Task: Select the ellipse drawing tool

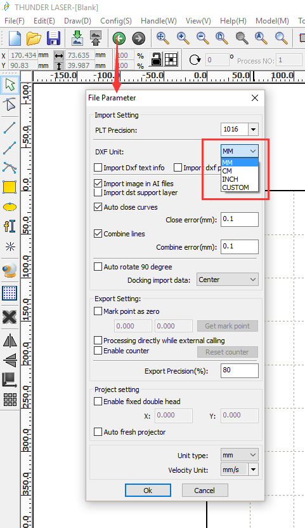Action: (10, 206)
